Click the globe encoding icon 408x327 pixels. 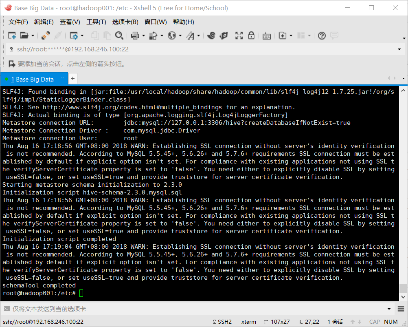click(172, 35)
